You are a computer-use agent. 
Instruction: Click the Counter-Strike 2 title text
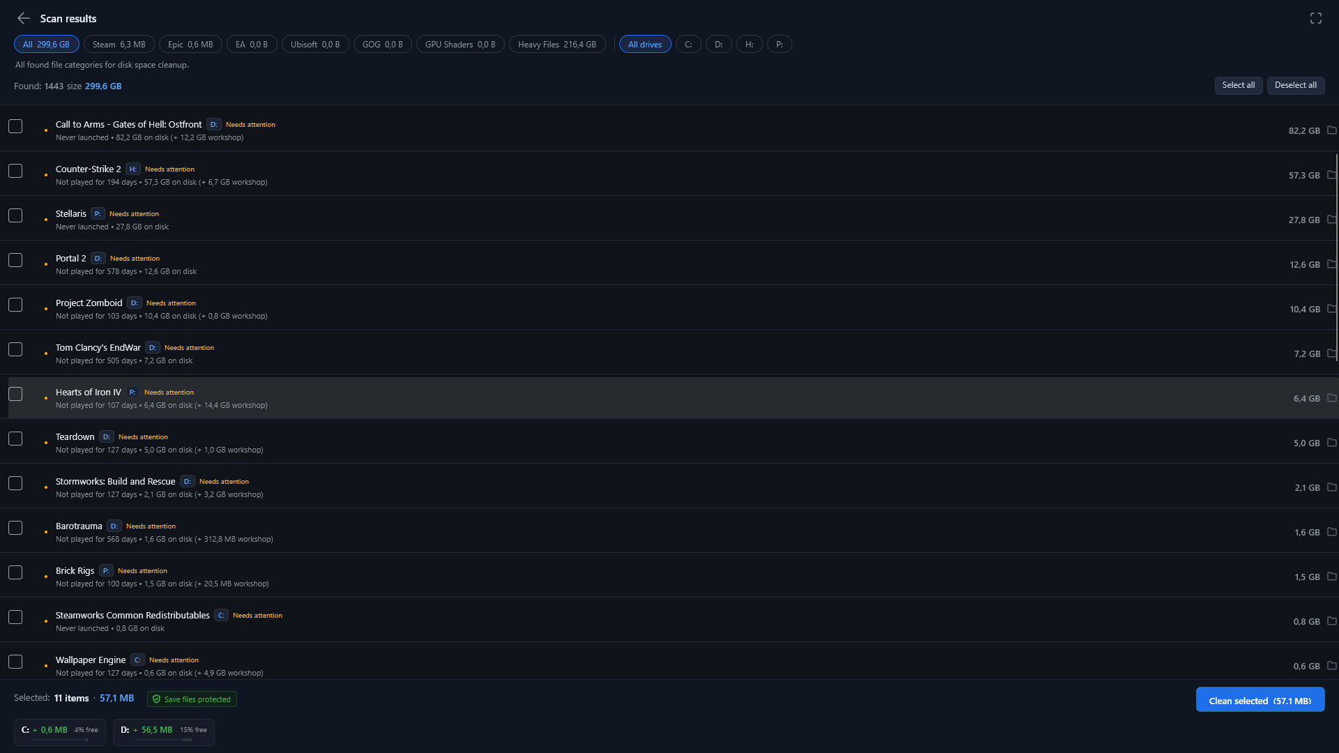[x=88, y=169]
